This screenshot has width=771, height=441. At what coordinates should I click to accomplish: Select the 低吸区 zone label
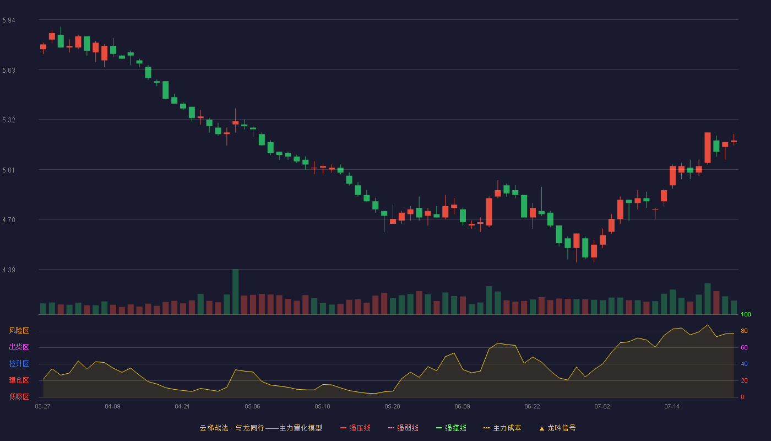coord(19,396)
